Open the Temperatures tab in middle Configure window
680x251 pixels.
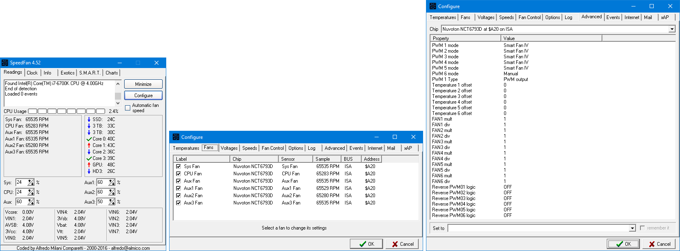[x=186, y=148]
